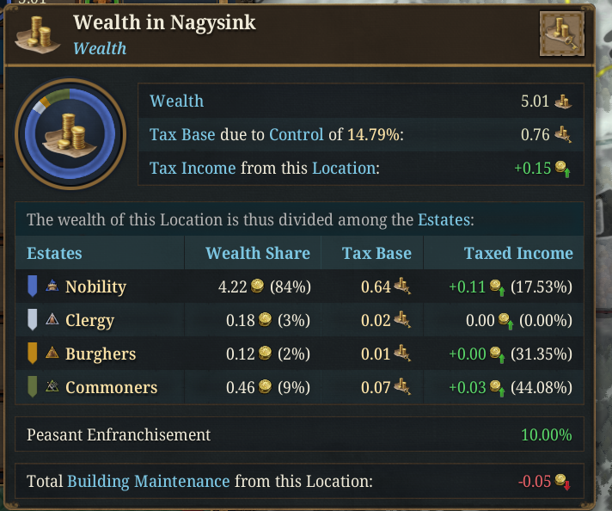Click the coin icon beside Tax Income value
Screen dimensions: 612x511
[x=563, y=169]
